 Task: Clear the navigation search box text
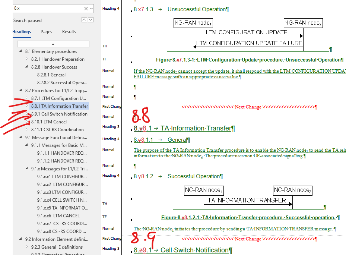pos(86,8)
